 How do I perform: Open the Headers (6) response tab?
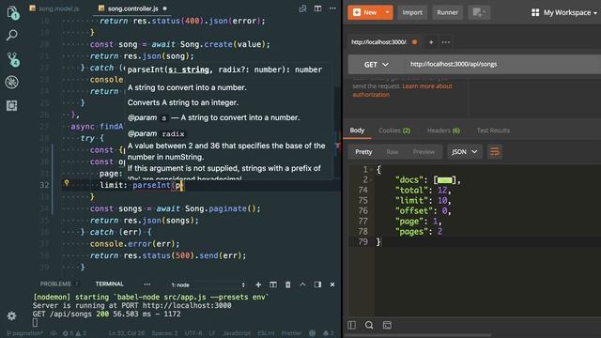pyautogui.click(x=443, y=131)
